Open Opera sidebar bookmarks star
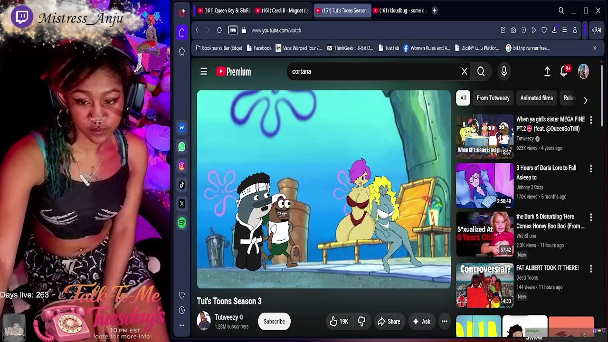 coord(182,51)
